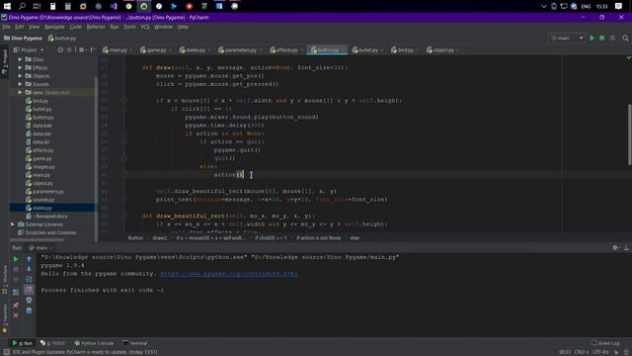Screen dimensions: 632x356
Task: Open the Python Console tool window
Action: tap(94, 343)
